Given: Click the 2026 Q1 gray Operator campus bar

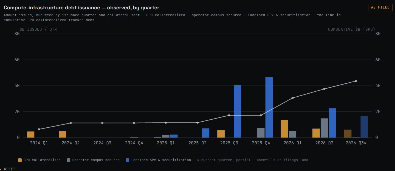Looking at the screenshot, I should tap(293, 134).
